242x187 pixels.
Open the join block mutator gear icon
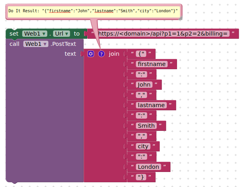(x=91, y=54)
